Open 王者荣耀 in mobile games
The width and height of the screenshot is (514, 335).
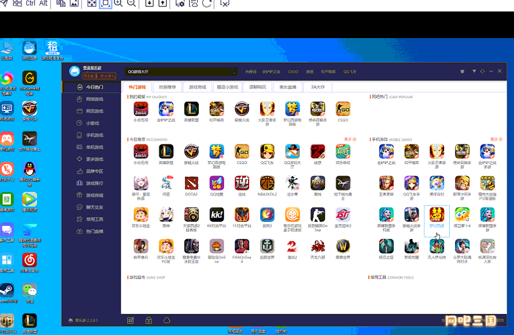[x=386, y=183]
